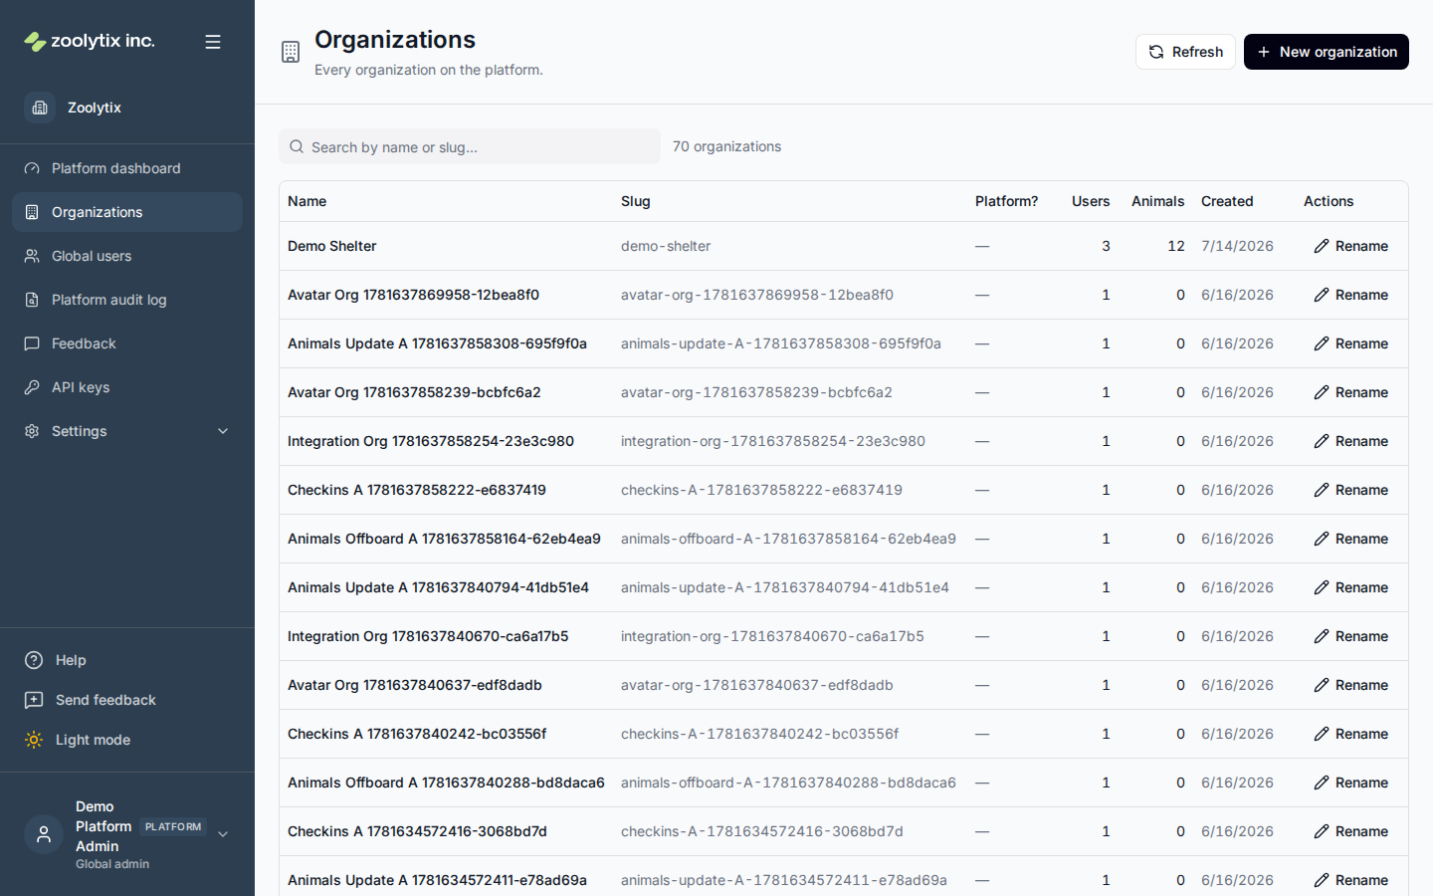Create a New organization
Image resolution: width=1433 pixels, height=896 pixels.
[1327, 52]
